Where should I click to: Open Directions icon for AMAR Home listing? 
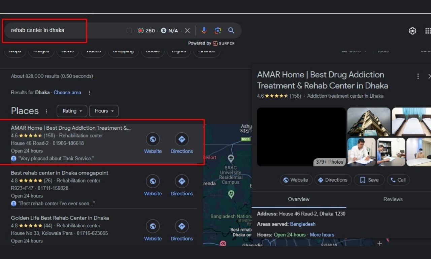[182, 139]
